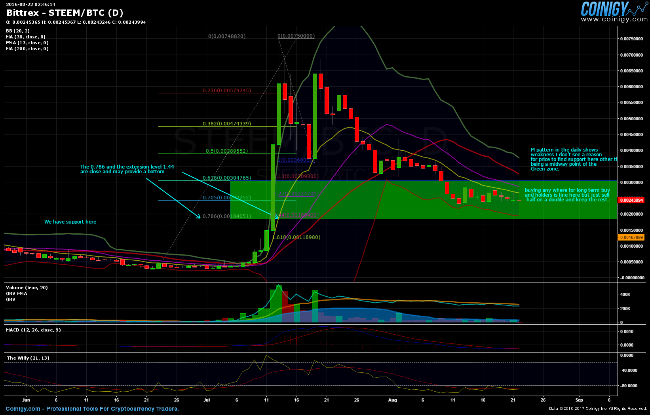The width and height of the screenshot is (650, 415).
Task: Click the Coinigy logo in the header
Action: pyautogui.click(x=614, y=9)
